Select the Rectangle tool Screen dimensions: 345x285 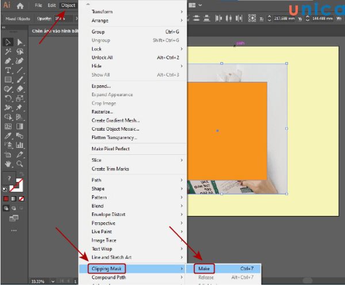coord(8,79)
